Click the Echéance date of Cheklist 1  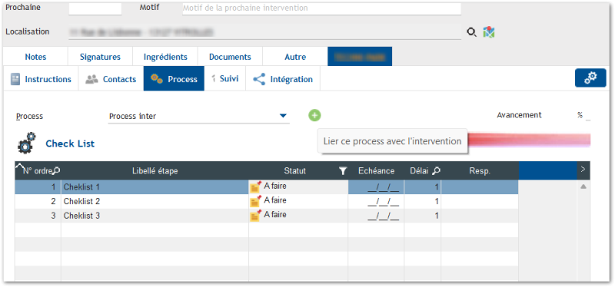coord(383,187)
